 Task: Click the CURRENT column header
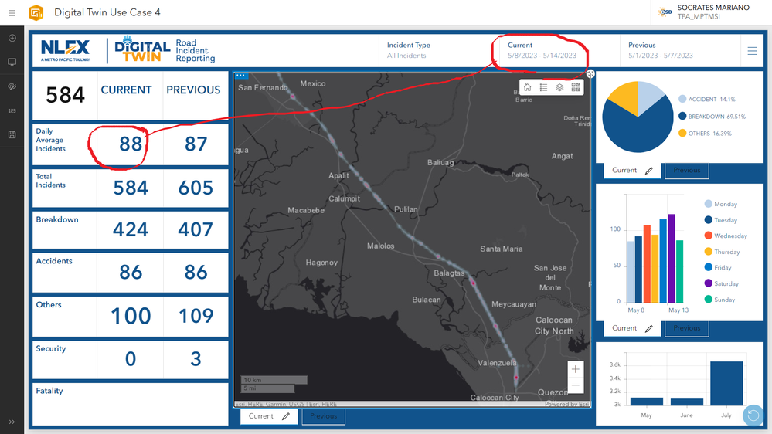pyautogui.click(x=126, y=90)
